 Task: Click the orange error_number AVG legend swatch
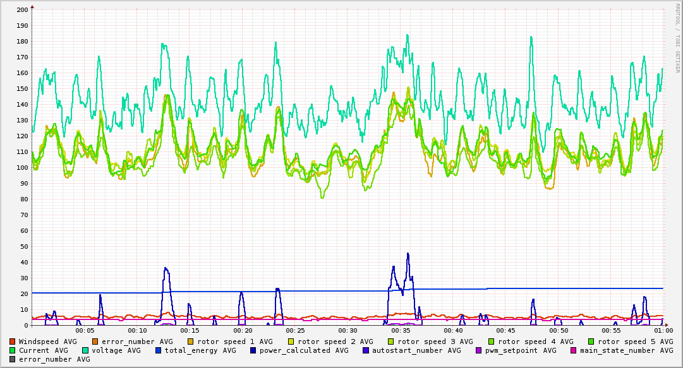pyautogui.click(x=95, y=342)
